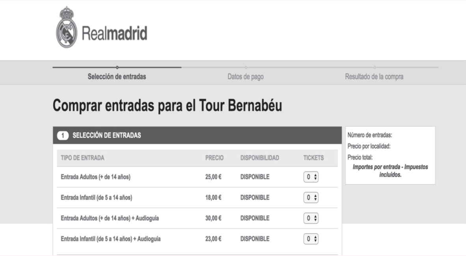This screenshot has height=256, width=466.
Task: Select the Selección de entradas step label
Action: pyautogui.click(x=117, y=77)
